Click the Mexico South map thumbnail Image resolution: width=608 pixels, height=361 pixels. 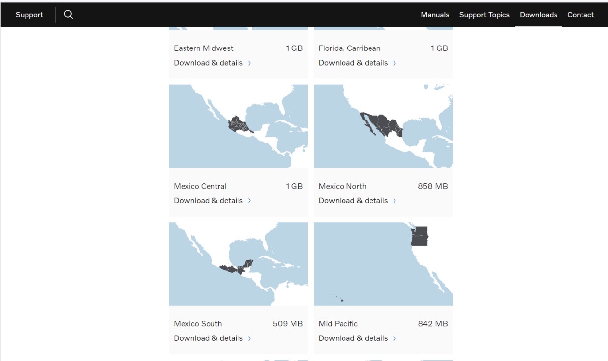pos(238,264)
